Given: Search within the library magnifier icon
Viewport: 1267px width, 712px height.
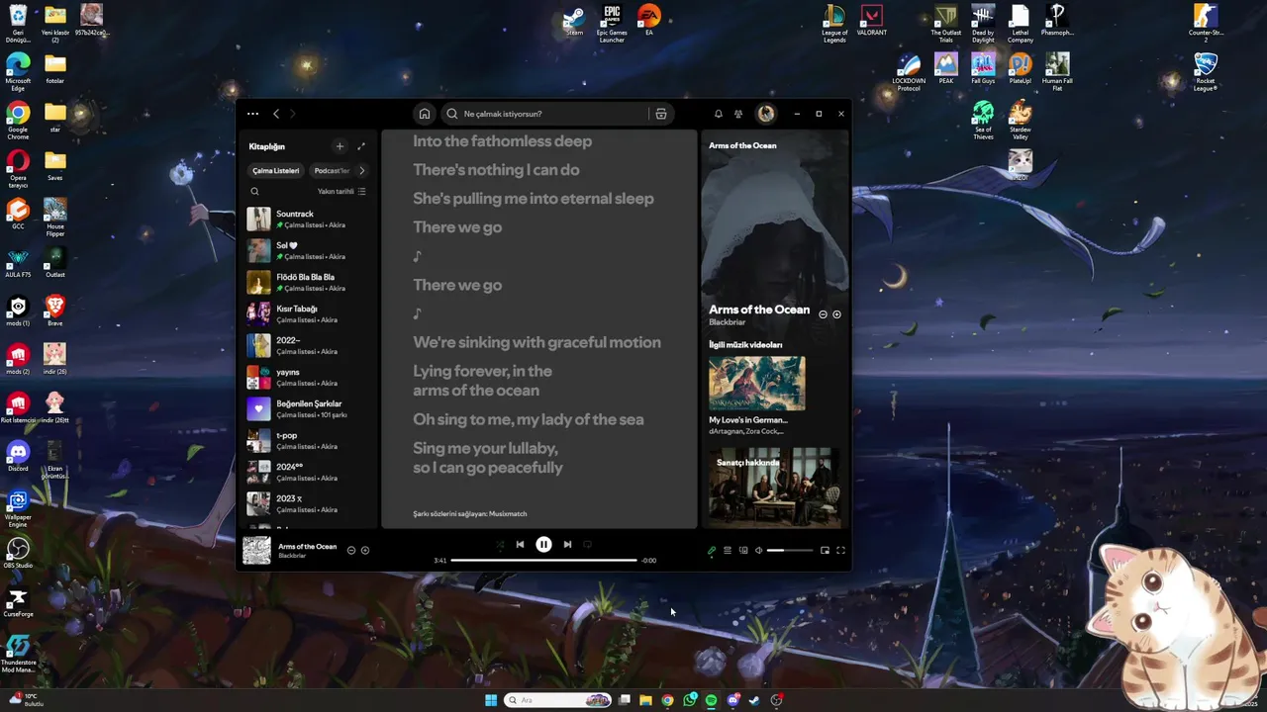Looking at the screenshot, I should click(254, 192).
